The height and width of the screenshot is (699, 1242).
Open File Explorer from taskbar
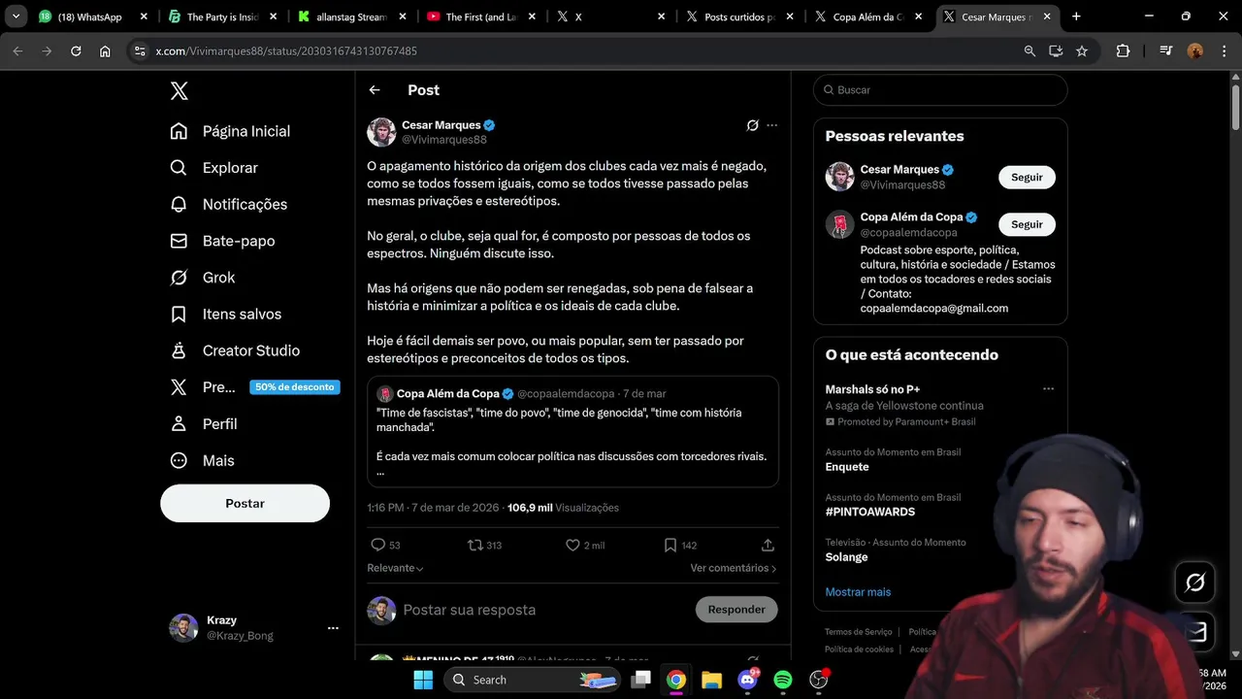pos(711,680)
